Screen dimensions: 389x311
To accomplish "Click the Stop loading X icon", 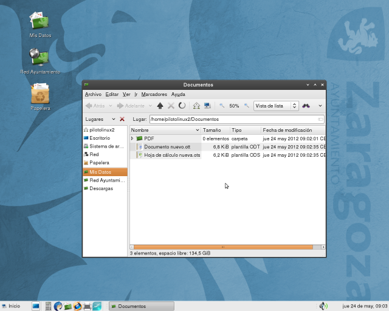I will tap(171, 106).
